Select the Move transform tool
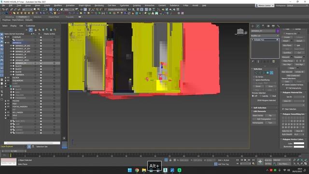309x174 pixels. click(51, 10)
